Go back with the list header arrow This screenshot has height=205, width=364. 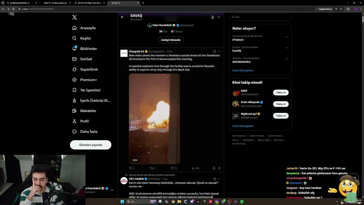122,17
